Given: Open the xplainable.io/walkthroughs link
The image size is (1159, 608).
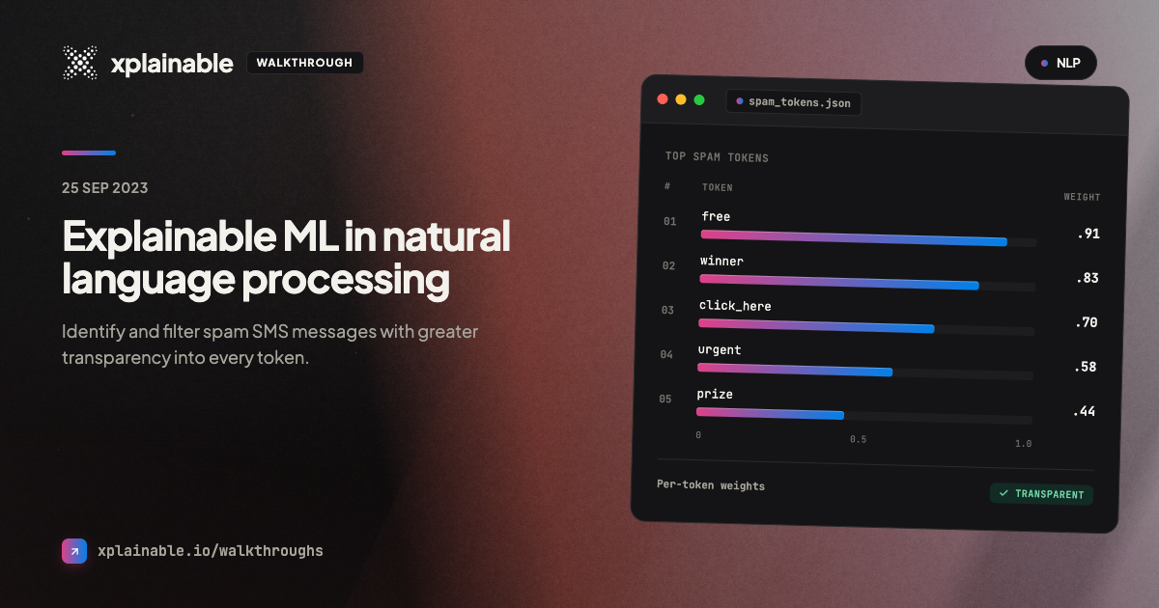Looking at the screenshot, I should 211,551.
